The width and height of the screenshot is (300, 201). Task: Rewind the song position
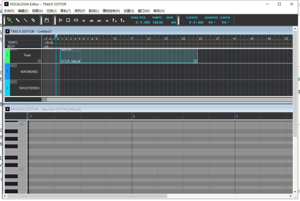click(x=92, y=21)
